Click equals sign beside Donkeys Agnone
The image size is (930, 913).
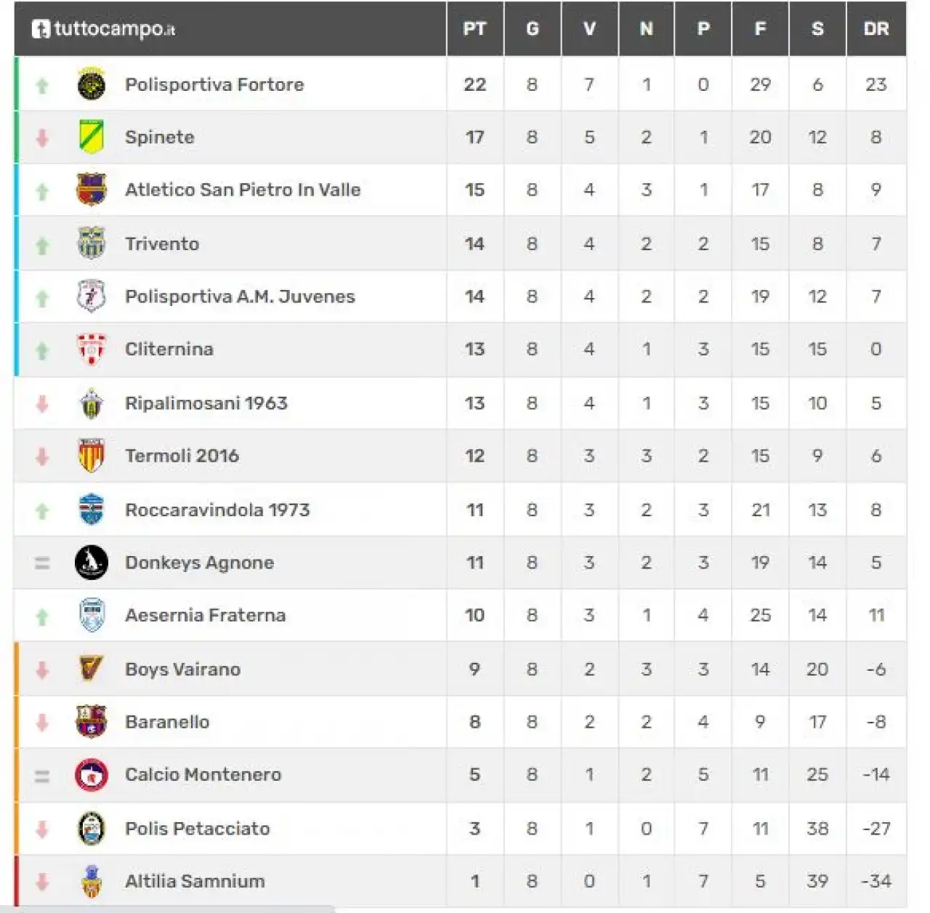[x=42, y=563]
